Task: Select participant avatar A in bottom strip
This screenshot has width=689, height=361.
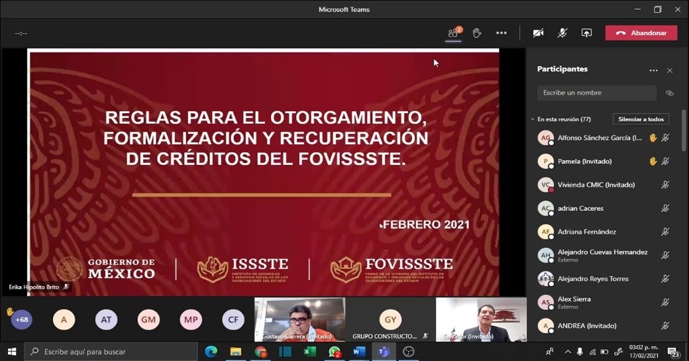Action: [x=64, y=319]
